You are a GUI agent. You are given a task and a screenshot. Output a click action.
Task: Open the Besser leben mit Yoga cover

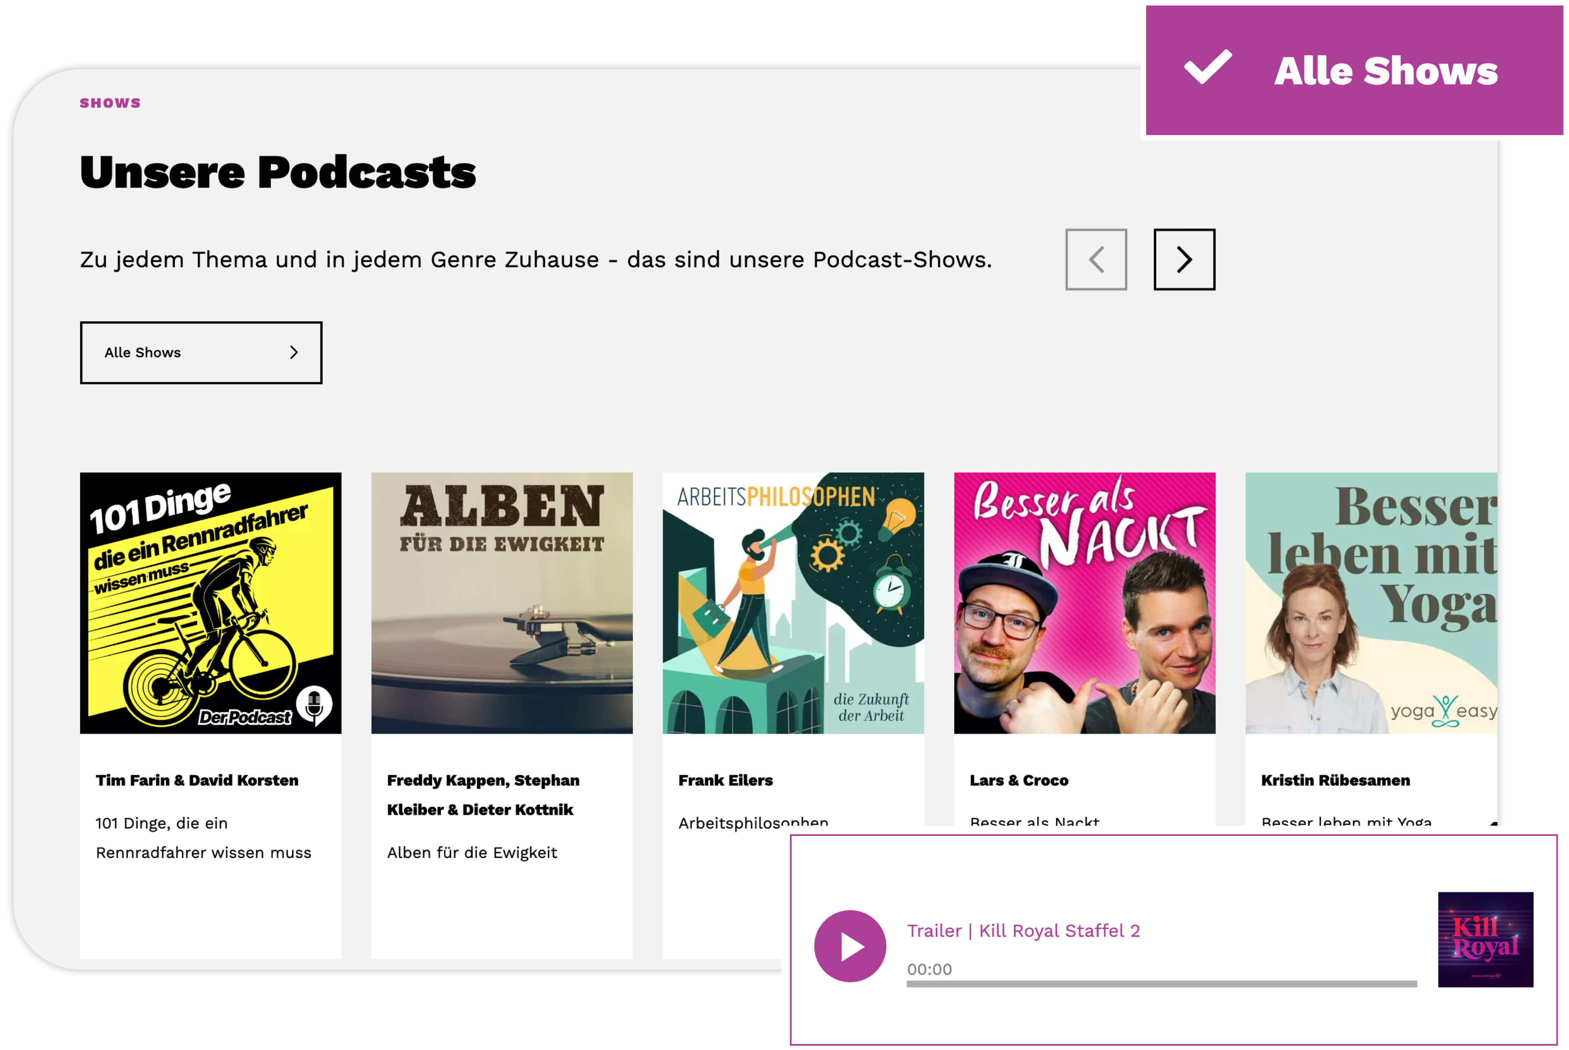(x=1371, y=603)
